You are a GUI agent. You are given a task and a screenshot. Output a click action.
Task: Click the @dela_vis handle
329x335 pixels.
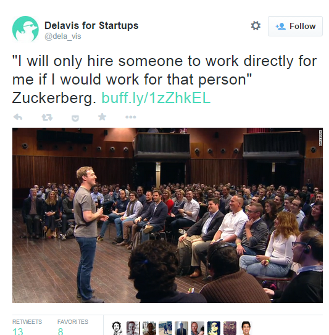(62, 36)
